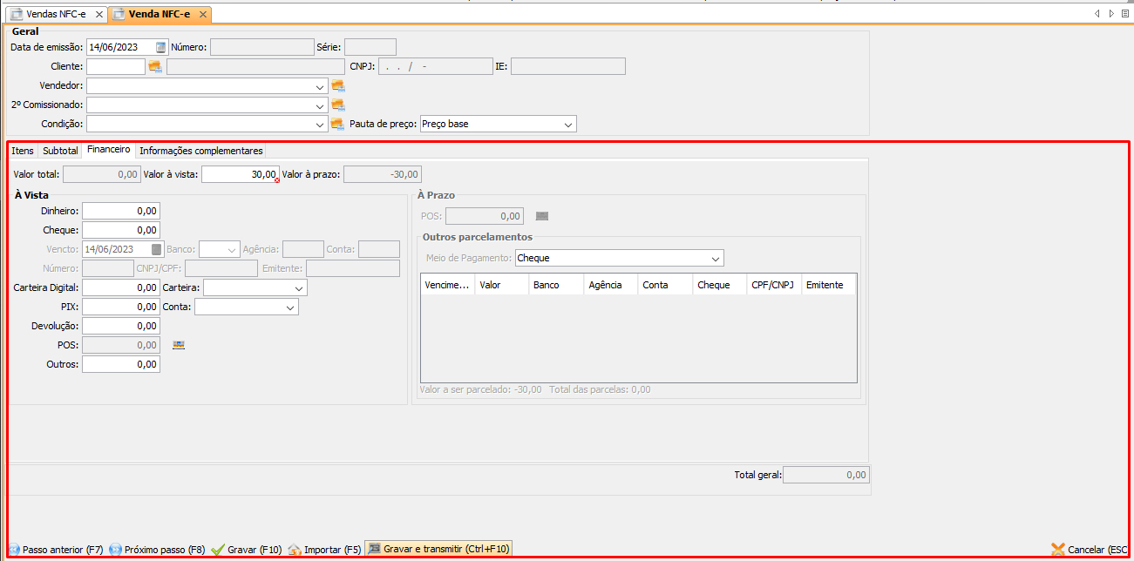The width and height of the screenshot is (1134, 561).
Task: Expand the Meio de Pagamento dropdown
Action: (x=716, y=259)
